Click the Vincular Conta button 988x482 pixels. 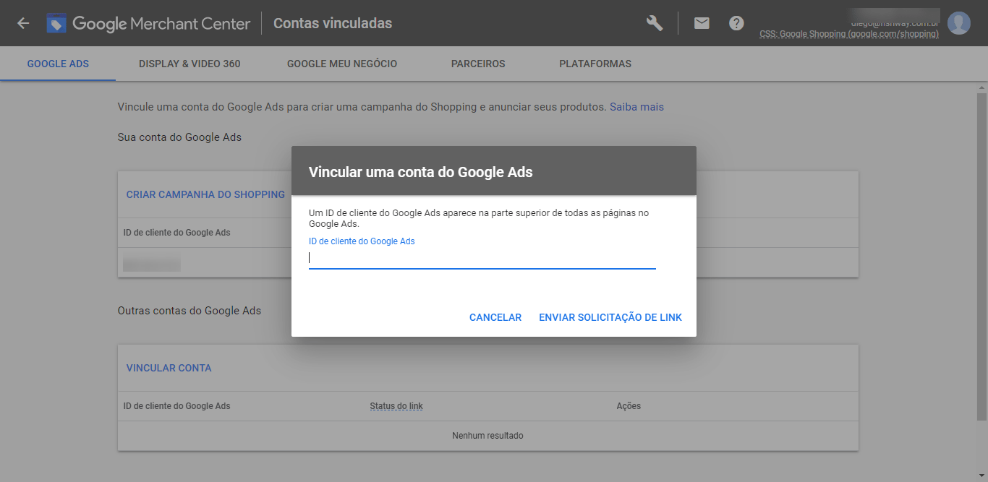(x=169, y=368)
